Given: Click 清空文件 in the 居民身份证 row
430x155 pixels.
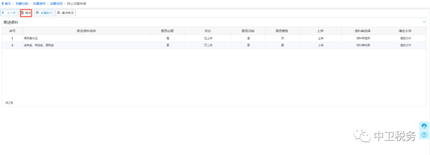Looking at the screenshot, I should click(x=405, y=38).
